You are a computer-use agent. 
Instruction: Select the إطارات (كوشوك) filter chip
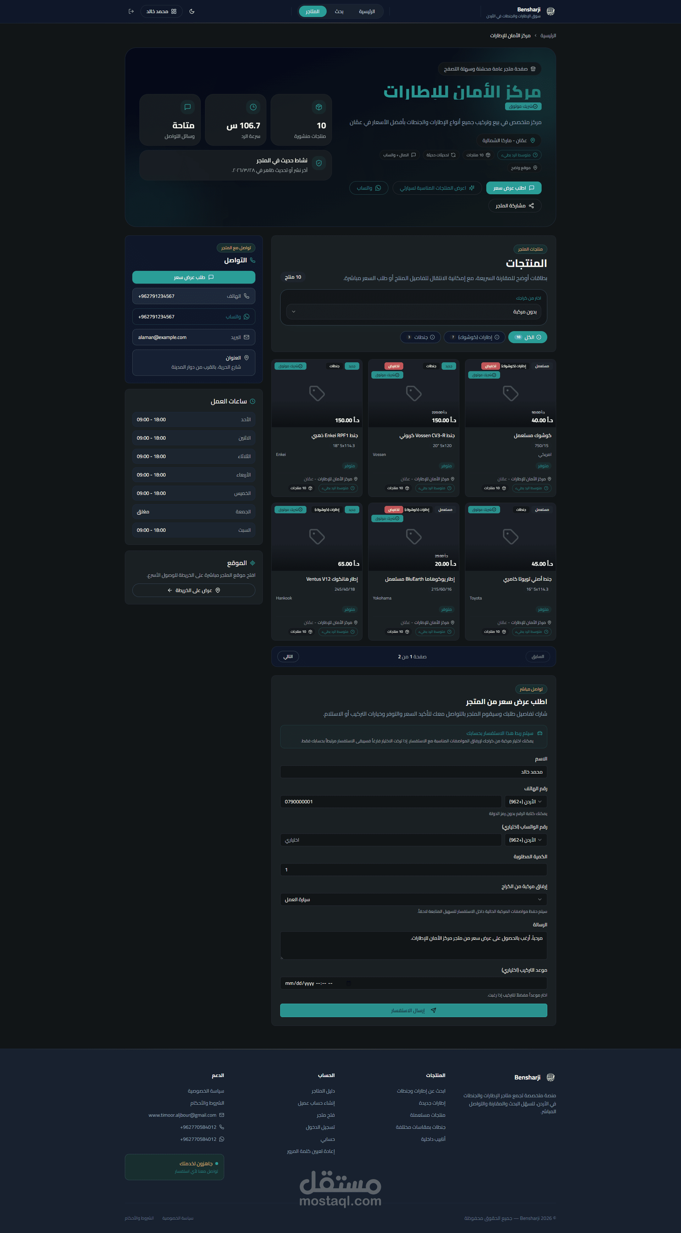(x=474, y=337)
